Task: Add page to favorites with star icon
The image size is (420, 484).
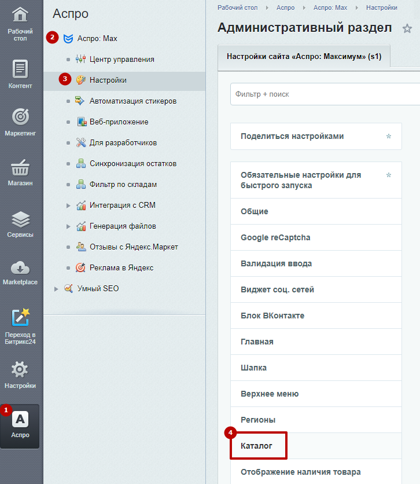Action: [x=407, y=29]
